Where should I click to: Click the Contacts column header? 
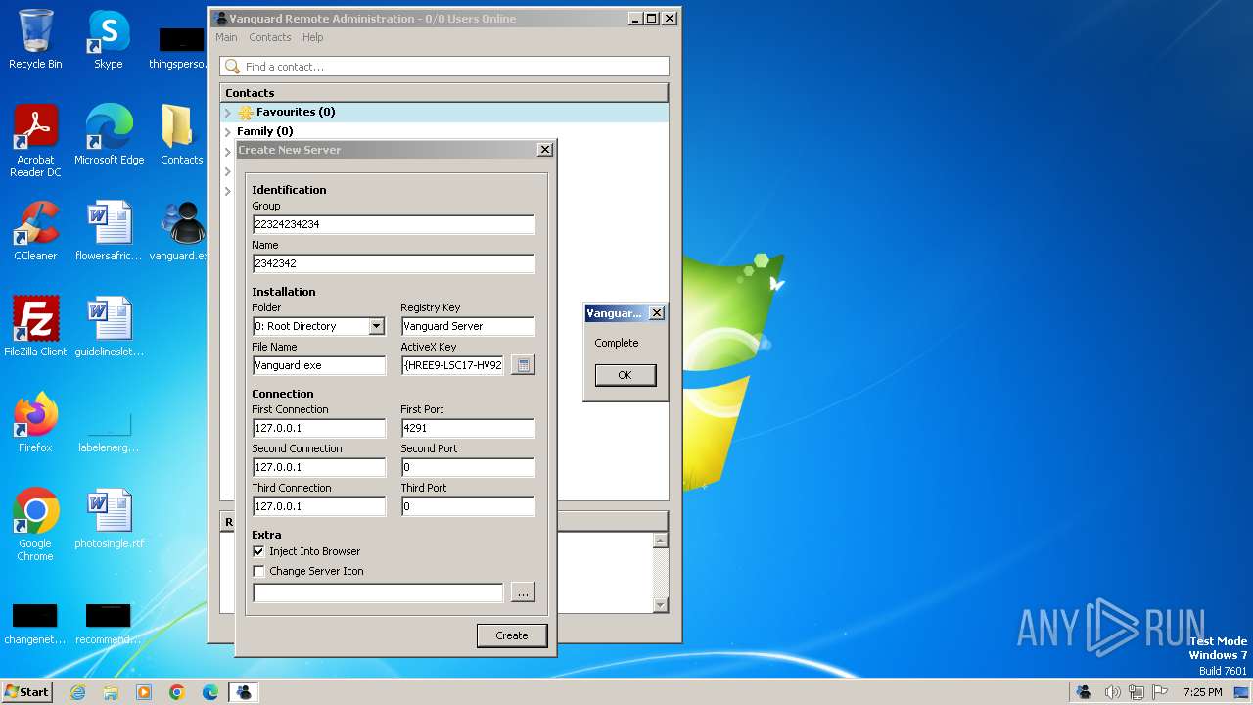tap(443, 93)
